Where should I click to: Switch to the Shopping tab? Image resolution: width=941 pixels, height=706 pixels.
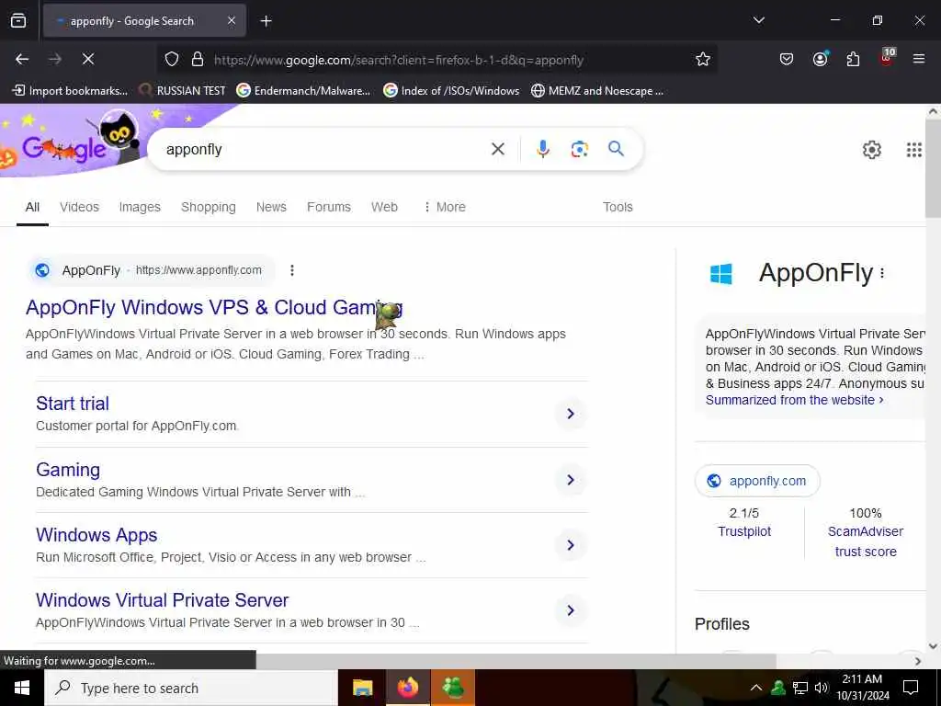209,207
